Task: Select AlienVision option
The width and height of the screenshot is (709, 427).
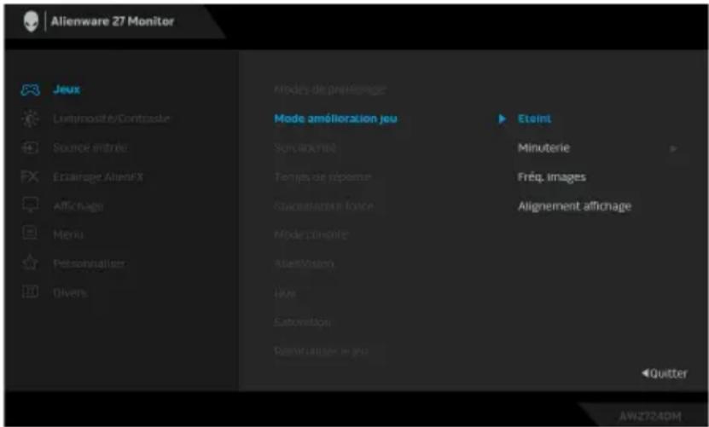Action: (x=304, y=263)
